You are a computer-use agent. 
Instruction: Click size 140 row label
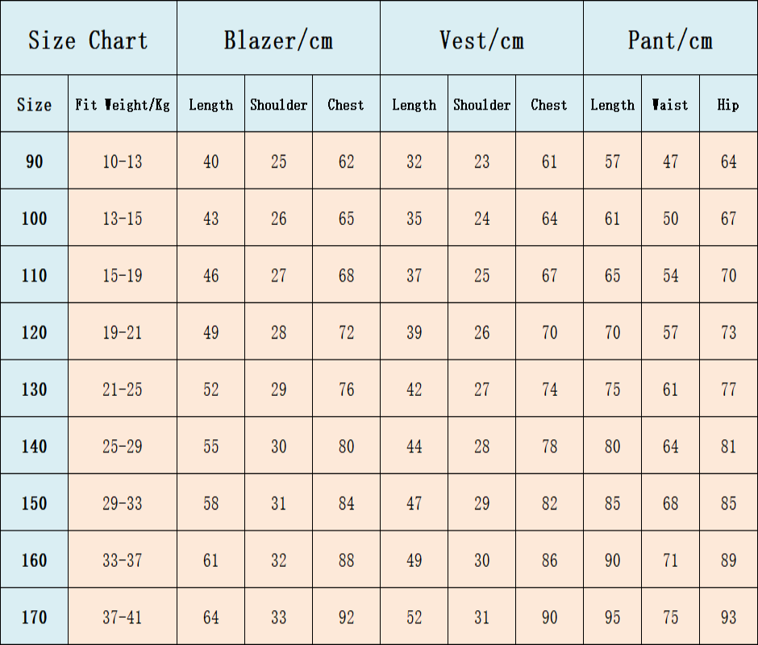(35, 445)
